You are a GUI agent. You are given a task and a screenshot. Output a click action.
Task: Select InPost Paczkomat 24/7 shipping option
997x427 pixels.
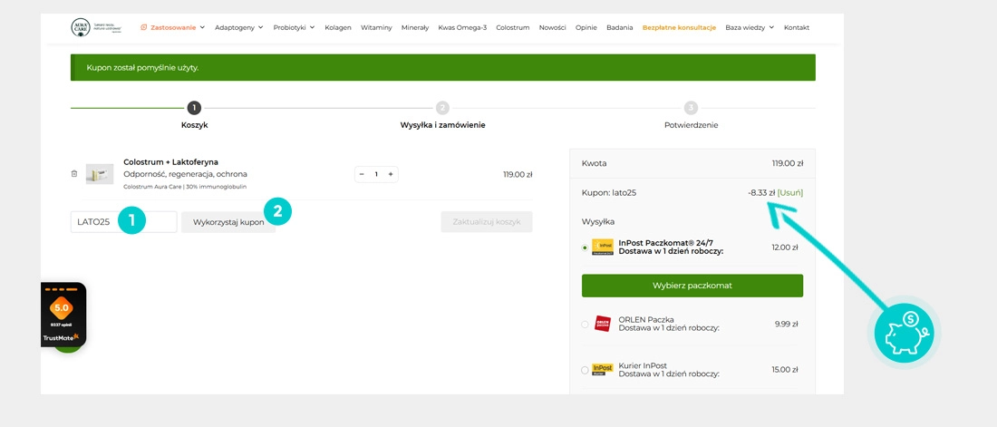click(585, 247)
